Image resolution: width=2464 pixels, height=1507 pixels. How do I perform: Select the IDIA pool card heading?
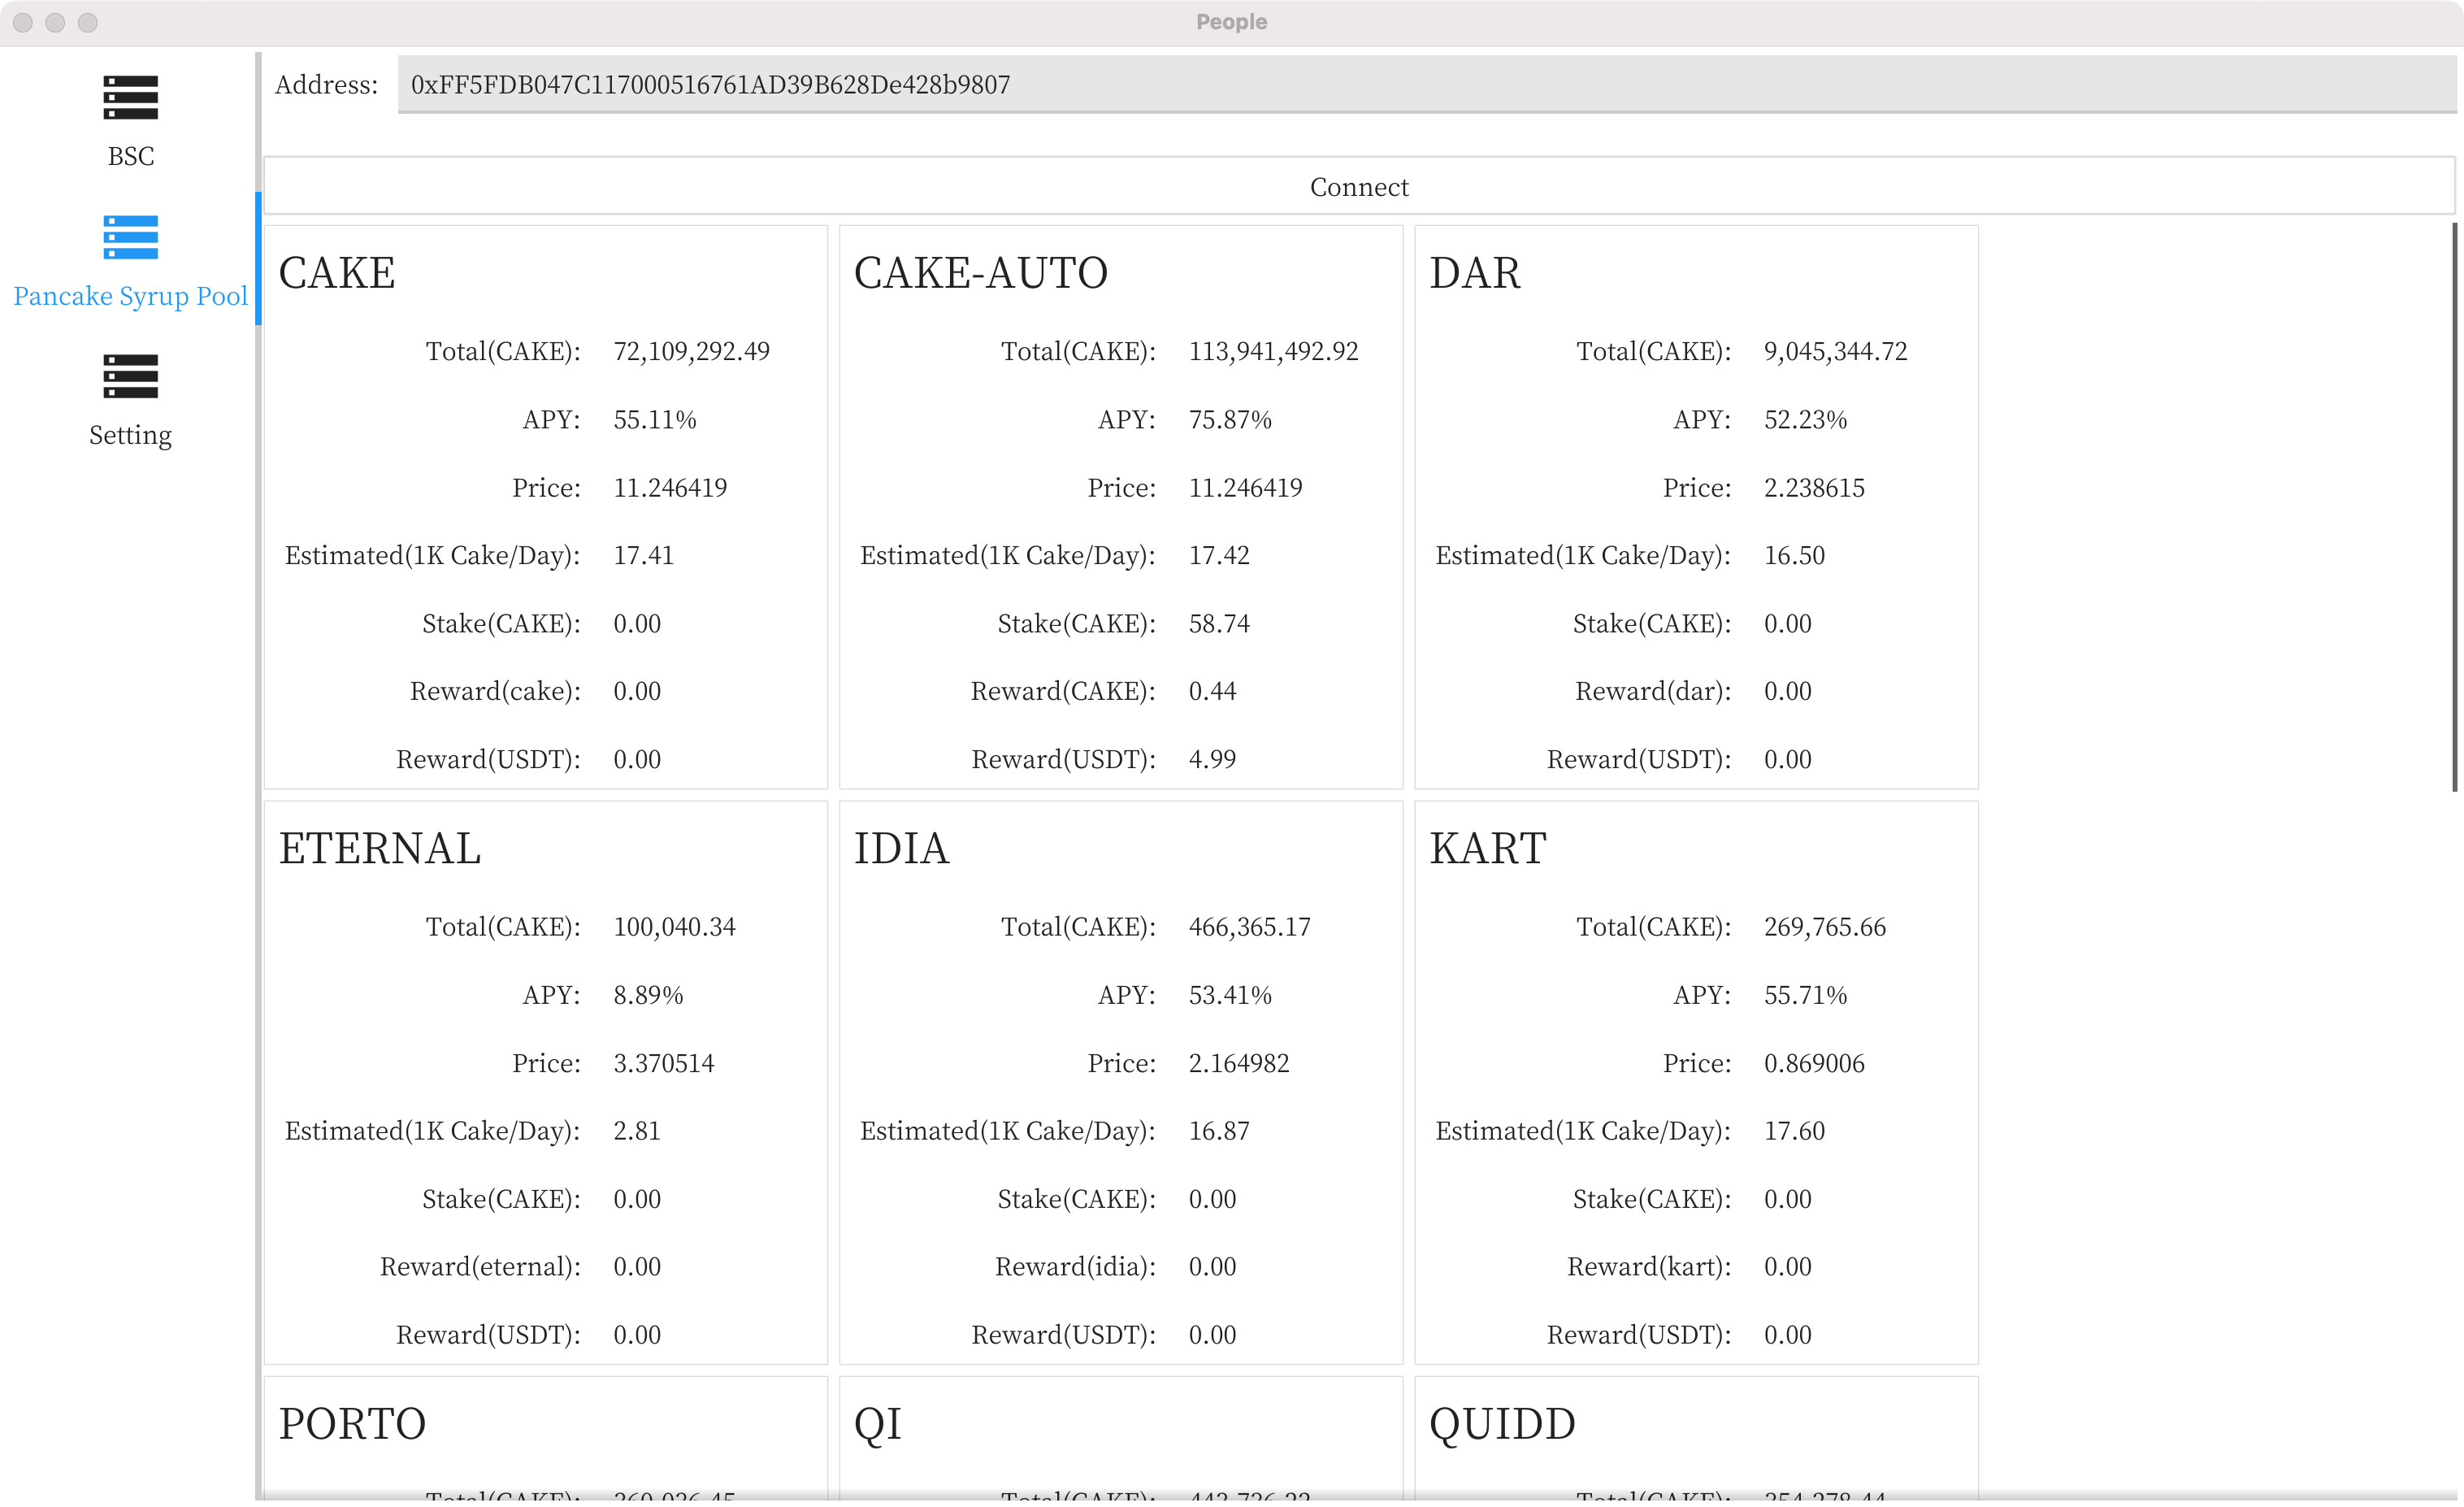click(x=900, y=848)
